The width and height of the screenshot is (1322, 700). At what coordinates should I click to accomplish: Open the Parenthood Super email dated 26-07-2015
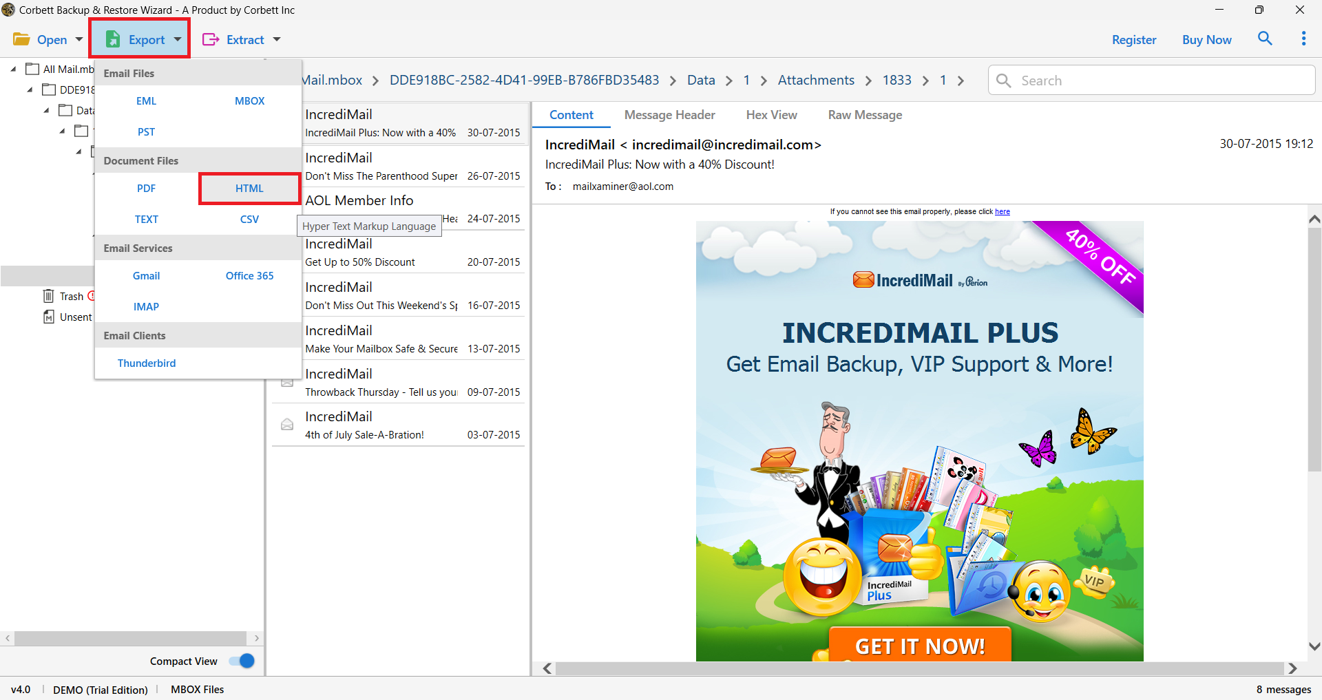(412, 167)
